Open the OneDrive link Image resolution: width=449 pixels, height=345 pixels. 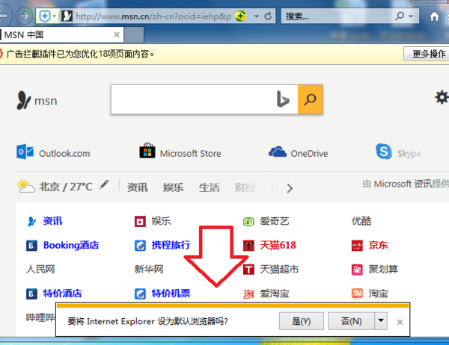(298, 152)
